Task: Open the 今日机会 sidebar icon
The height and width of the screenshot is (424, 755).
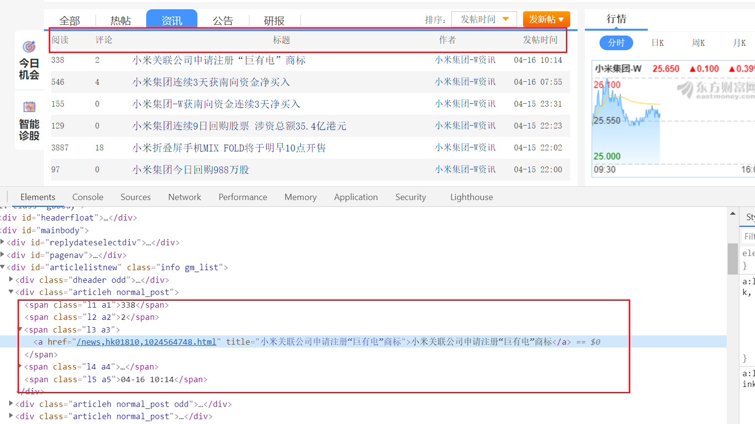Action: (x=29, y=60)
